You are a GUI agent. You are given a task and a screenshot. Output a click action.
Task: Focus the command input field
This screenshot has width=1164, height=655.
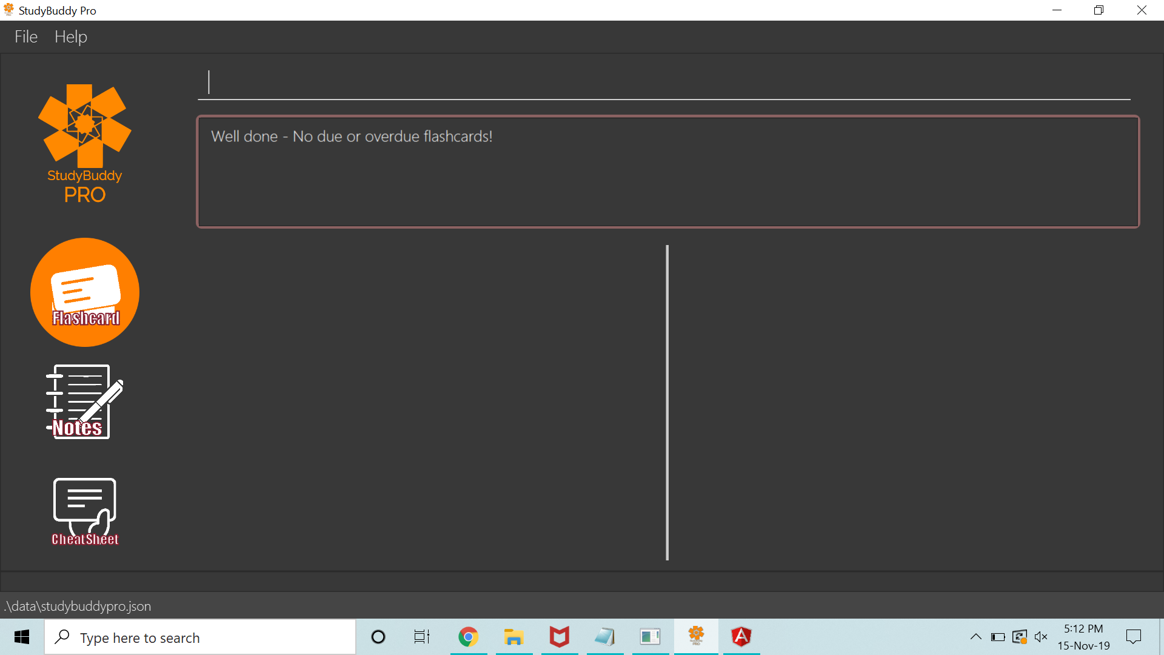(664, 83)
